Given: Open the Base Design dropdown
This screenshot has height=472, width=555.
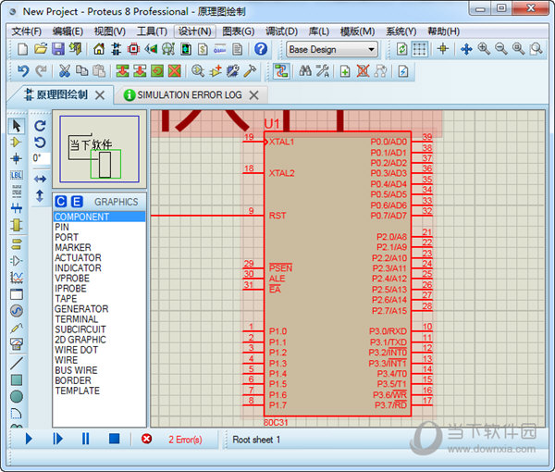Looking at the screenshot, I should click(x=331, y=49).
